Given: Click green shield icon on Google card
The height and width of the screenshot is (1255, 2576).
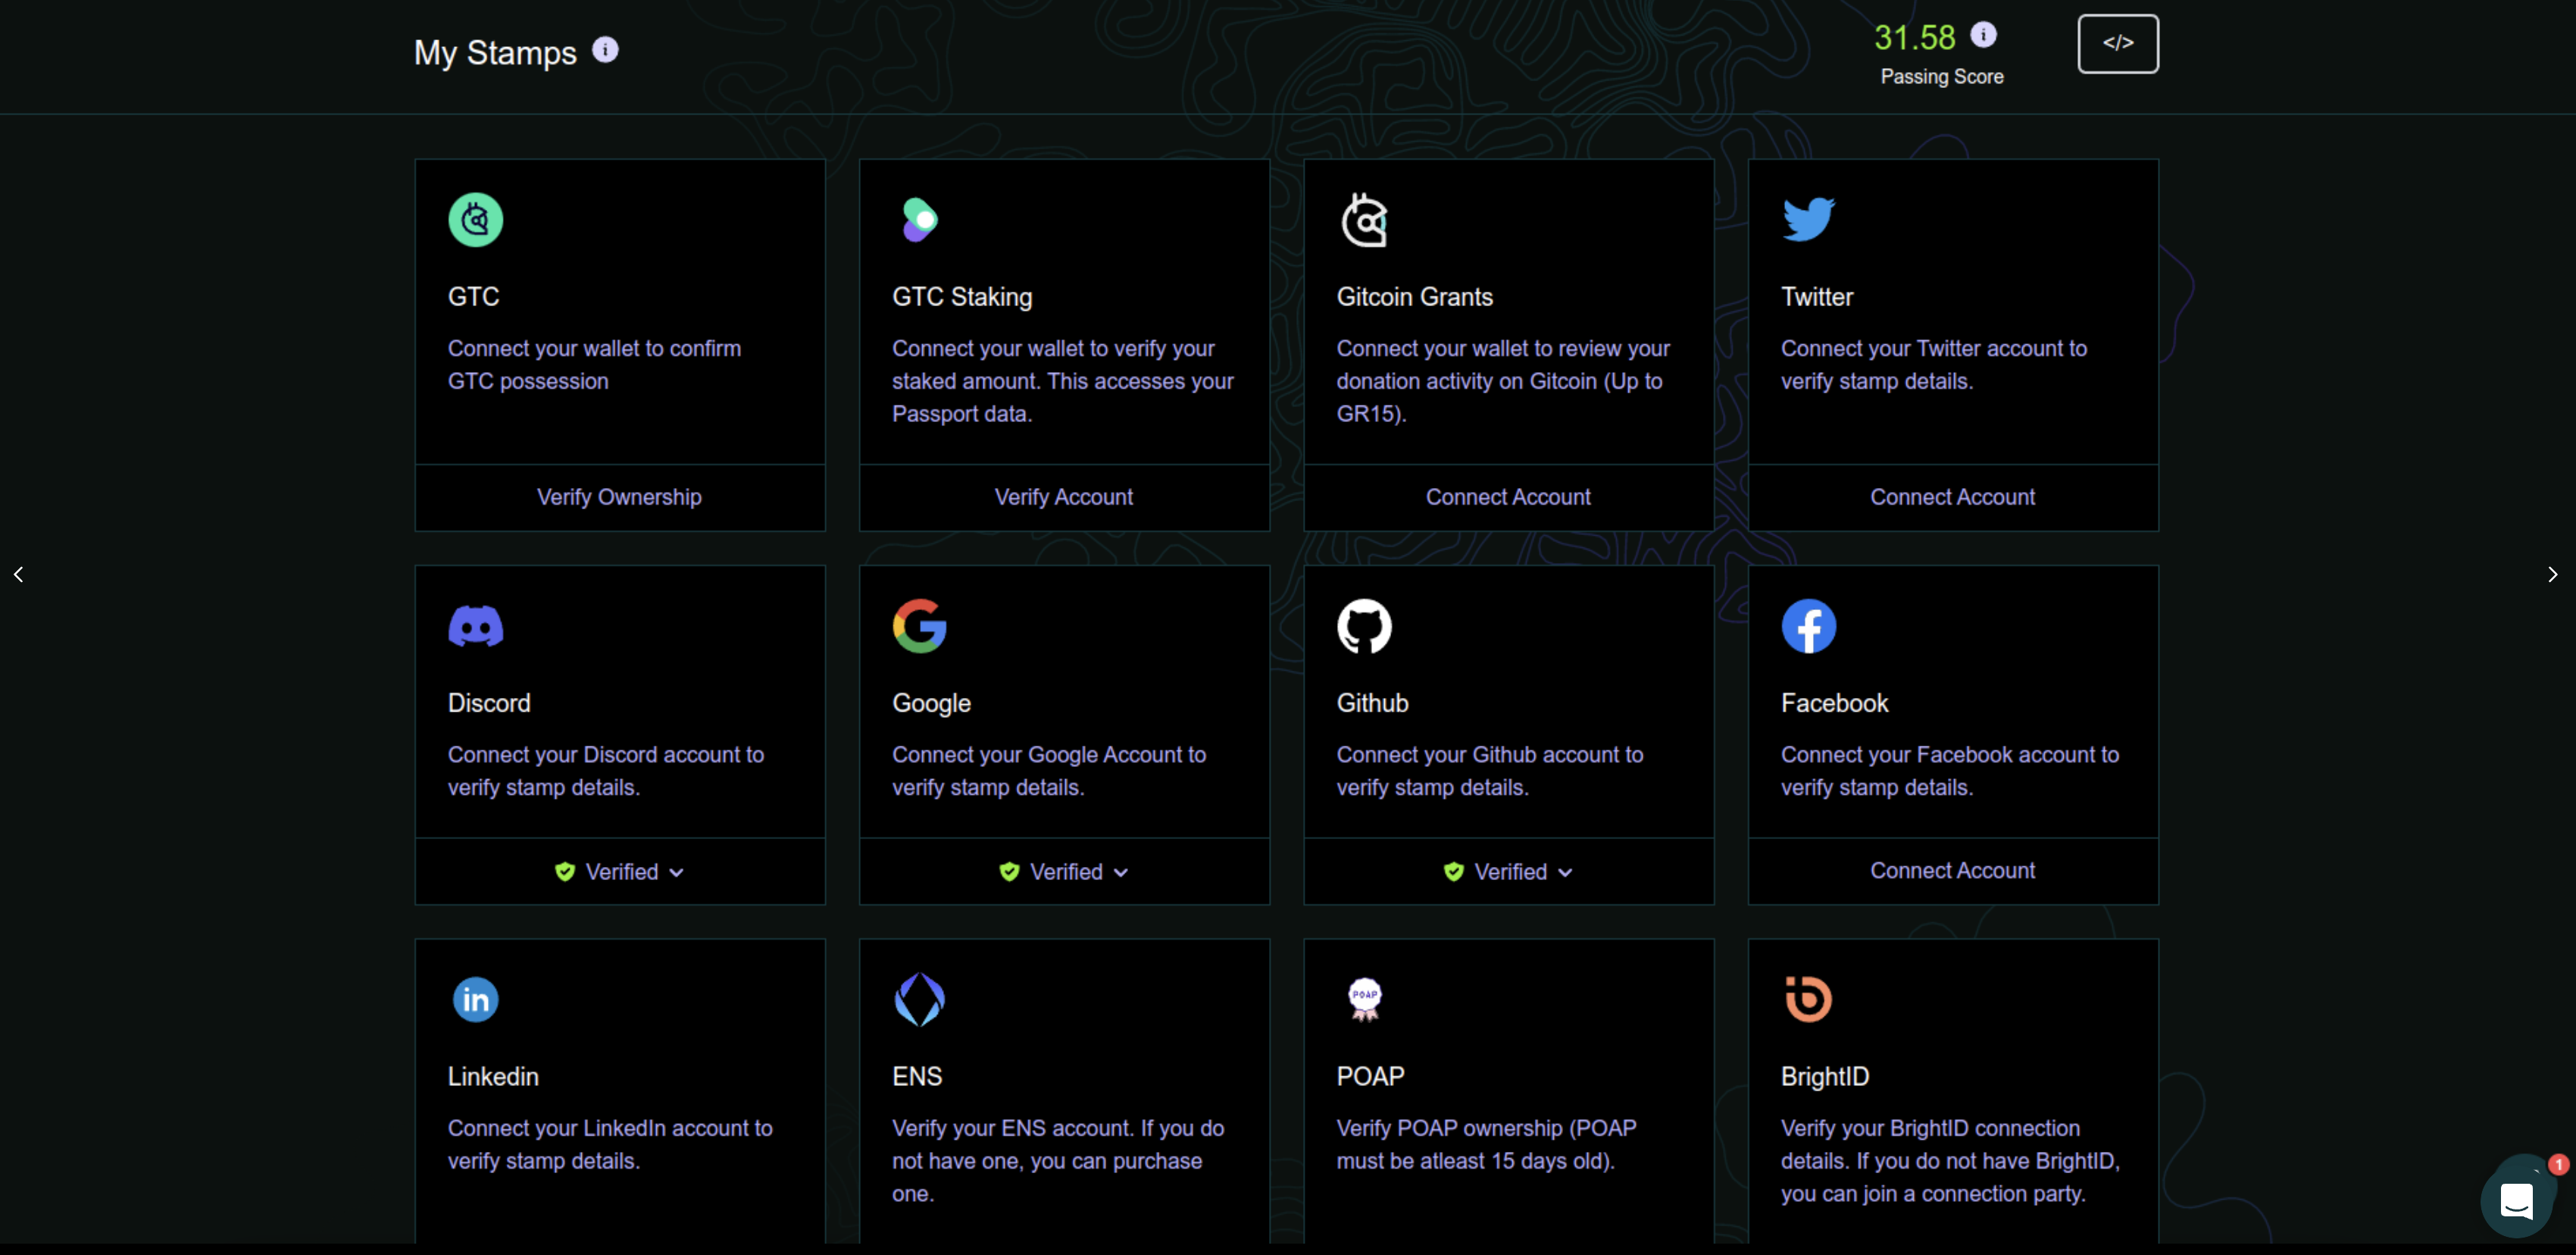Looking at the screenshot, I should (x=1009, y=872).
